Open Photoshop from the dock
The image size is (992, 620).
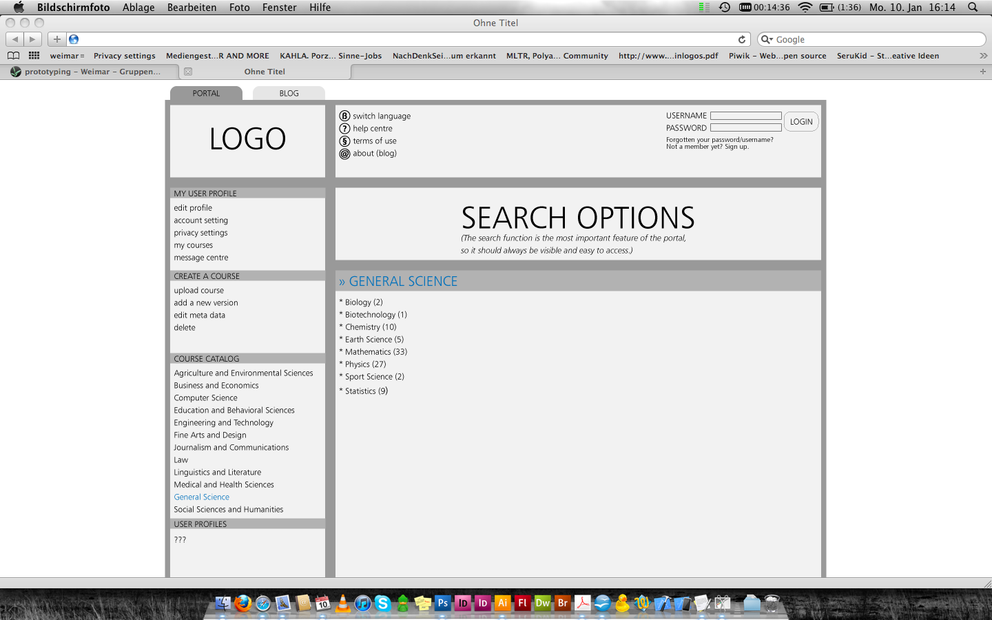pos(442,603)
